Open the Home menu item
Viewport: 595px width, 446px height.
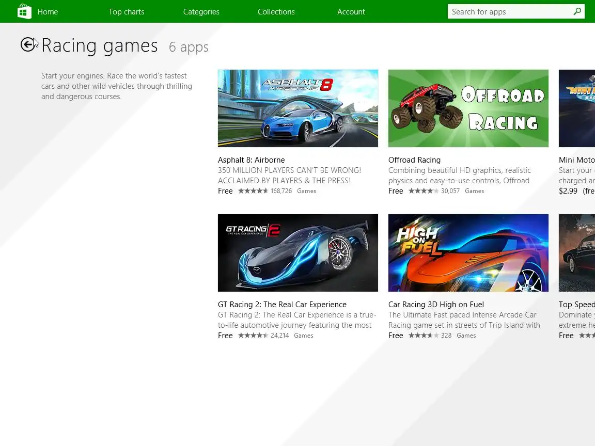[x=48, y=12]
